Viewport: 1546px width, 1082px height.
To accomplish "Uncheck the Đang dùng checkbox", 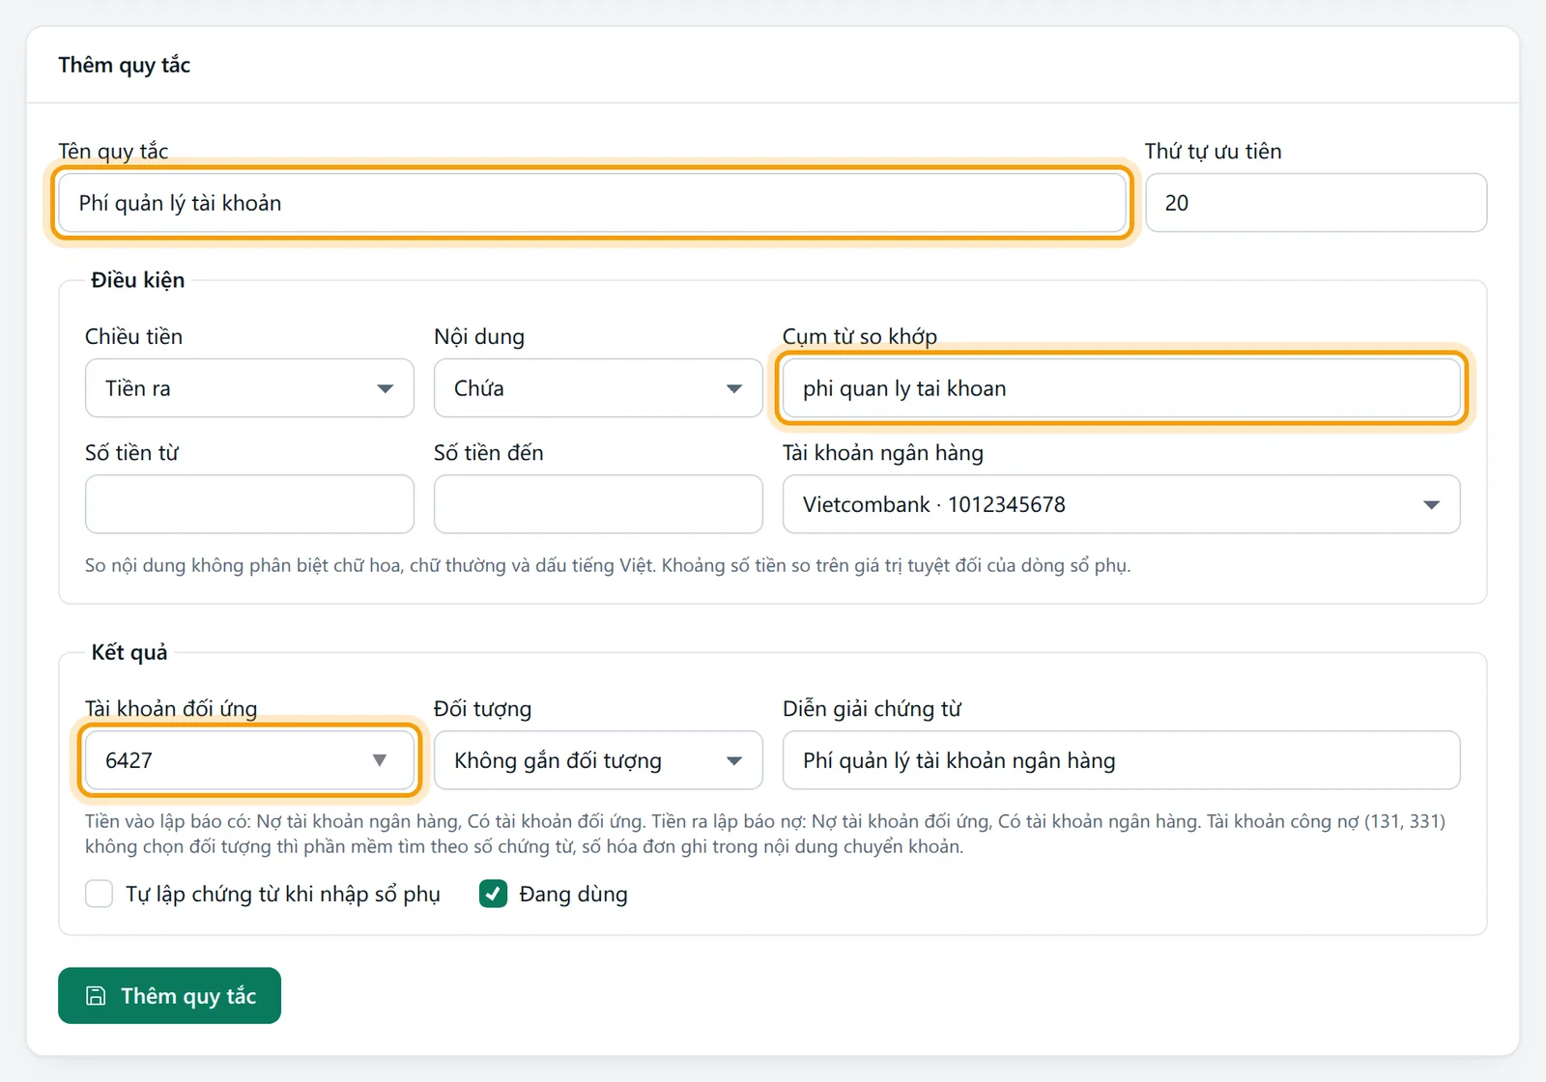I will 494,894.
